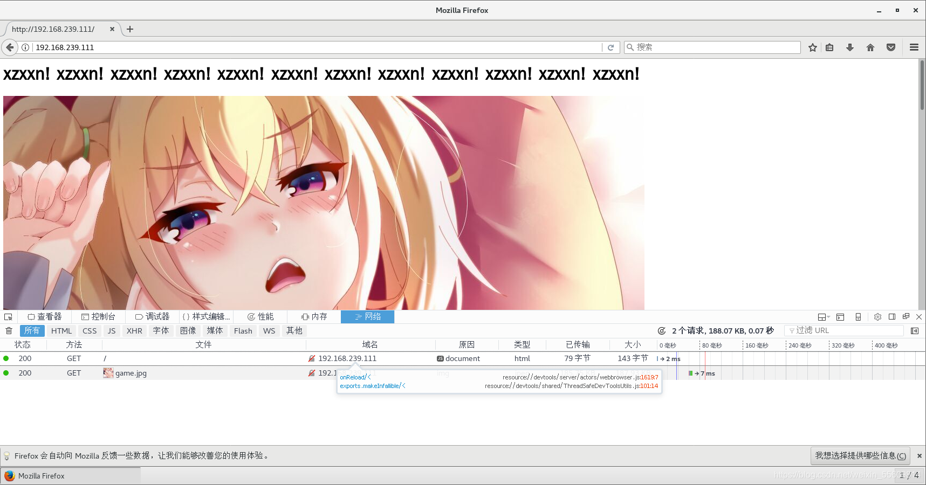Viewport: 926px width, 485px height.
Task: Open the exports.makeInfallible stack frame link
Action: [373, 386]
